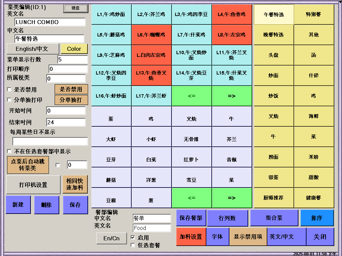The height and width of the screenshot is (256, 342).
Task: Toggle the English/中文 name language button
Action: coord(32,49)
